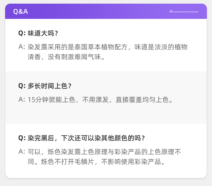Click the text 味道是淡淡的植物
Image resolution: width=212 pixels, height=186 pixels.
pyautogui.click(x=161, y=47)
